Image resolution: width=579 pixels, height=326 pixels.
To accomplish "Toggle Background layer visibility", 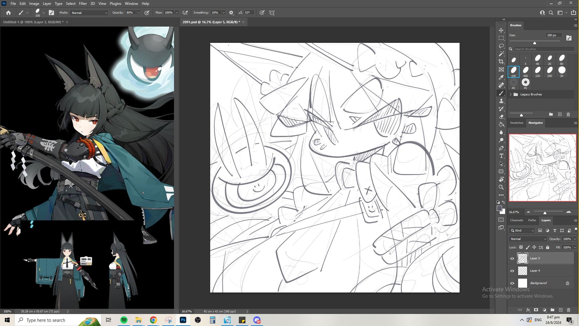I will pyautogui.click(x=512, y=283).
